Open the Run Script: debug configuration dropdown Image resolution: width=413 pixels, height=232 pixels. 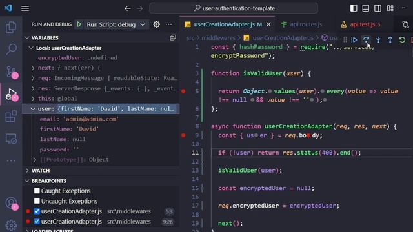pyautogui.click(x=116, y=24)
